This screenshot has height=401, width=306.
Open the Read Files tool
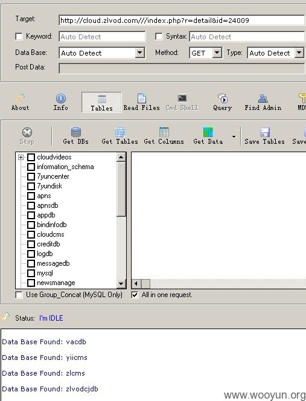pos(142,98)
